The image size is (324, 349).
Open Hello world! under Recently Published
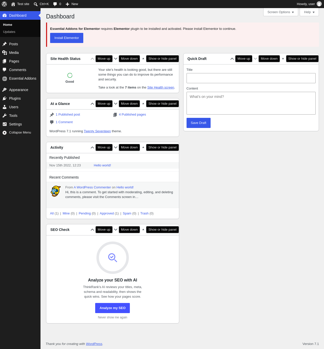coord(102,165)
